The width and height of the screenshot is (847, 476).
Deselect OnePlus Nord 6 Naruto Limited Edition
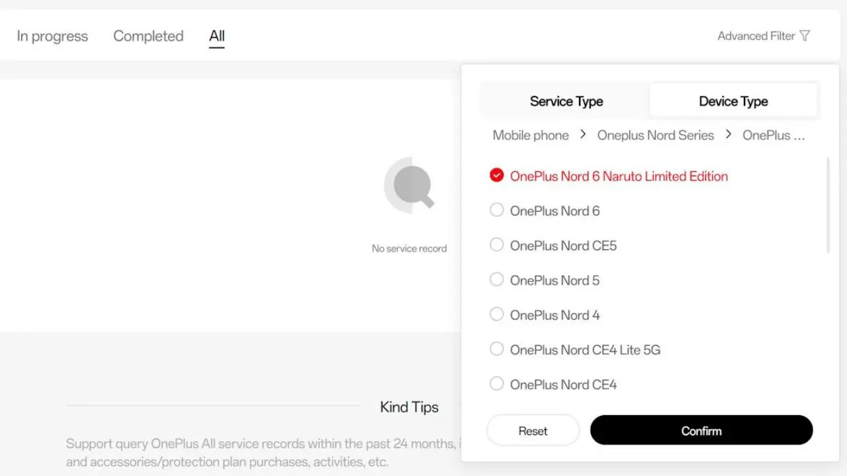tap(497, 176)
